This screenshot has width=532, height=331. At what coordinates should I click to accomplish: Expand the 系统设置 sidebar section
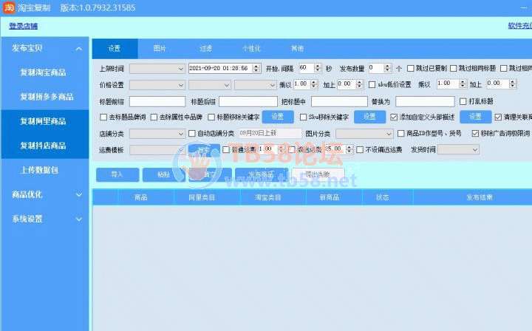tap(79, 219)
